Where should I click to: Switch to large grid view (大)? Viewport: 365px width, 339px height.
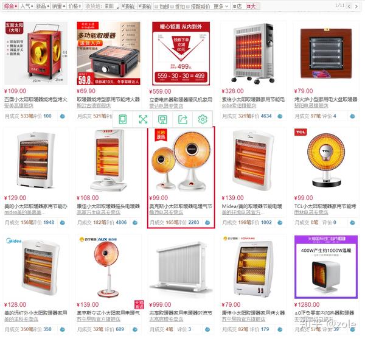click(252, 6)
